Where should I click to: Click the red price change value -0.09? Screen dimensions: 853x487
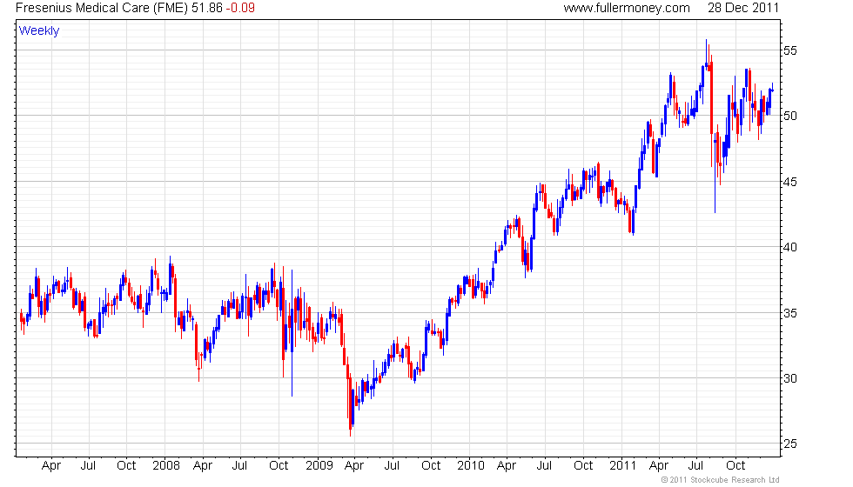240,8
